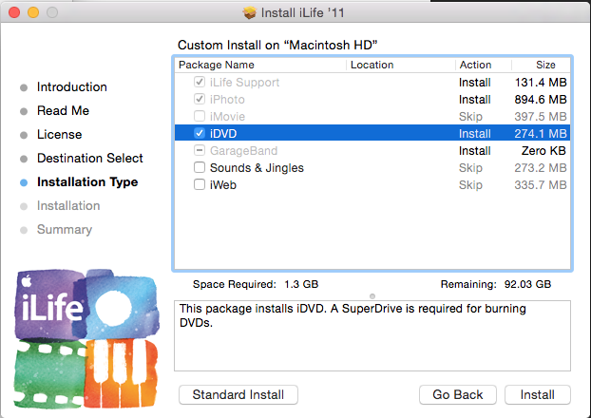Check the iWeb package checkbox

[200, 185]
